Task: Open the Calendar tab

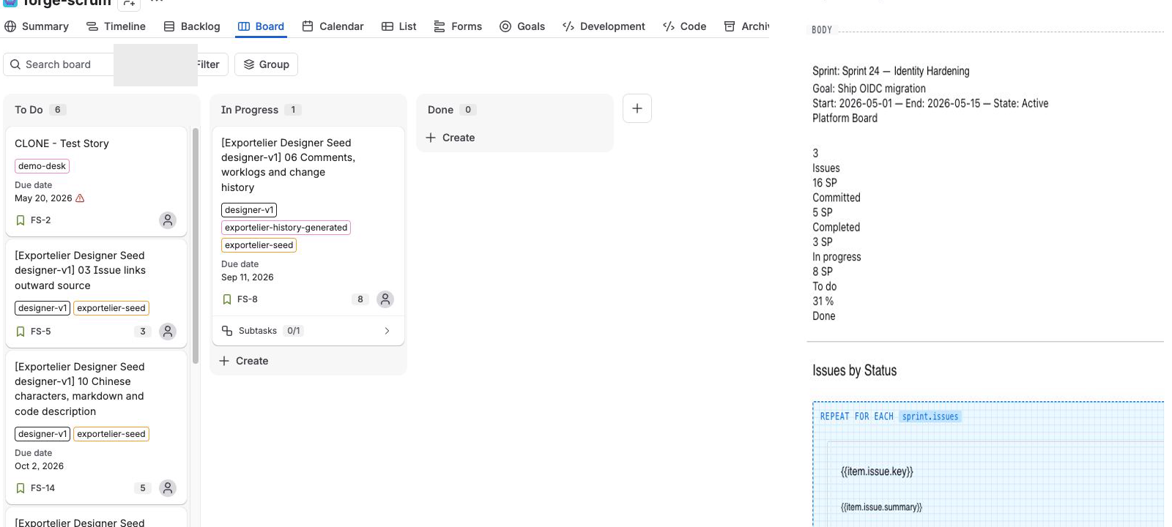Action: [333, 26]
